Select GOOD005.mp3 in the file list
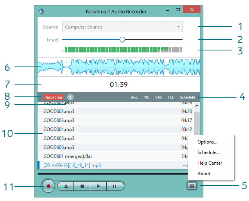Viewport: 249px width, 201px height. click(113, 138)
